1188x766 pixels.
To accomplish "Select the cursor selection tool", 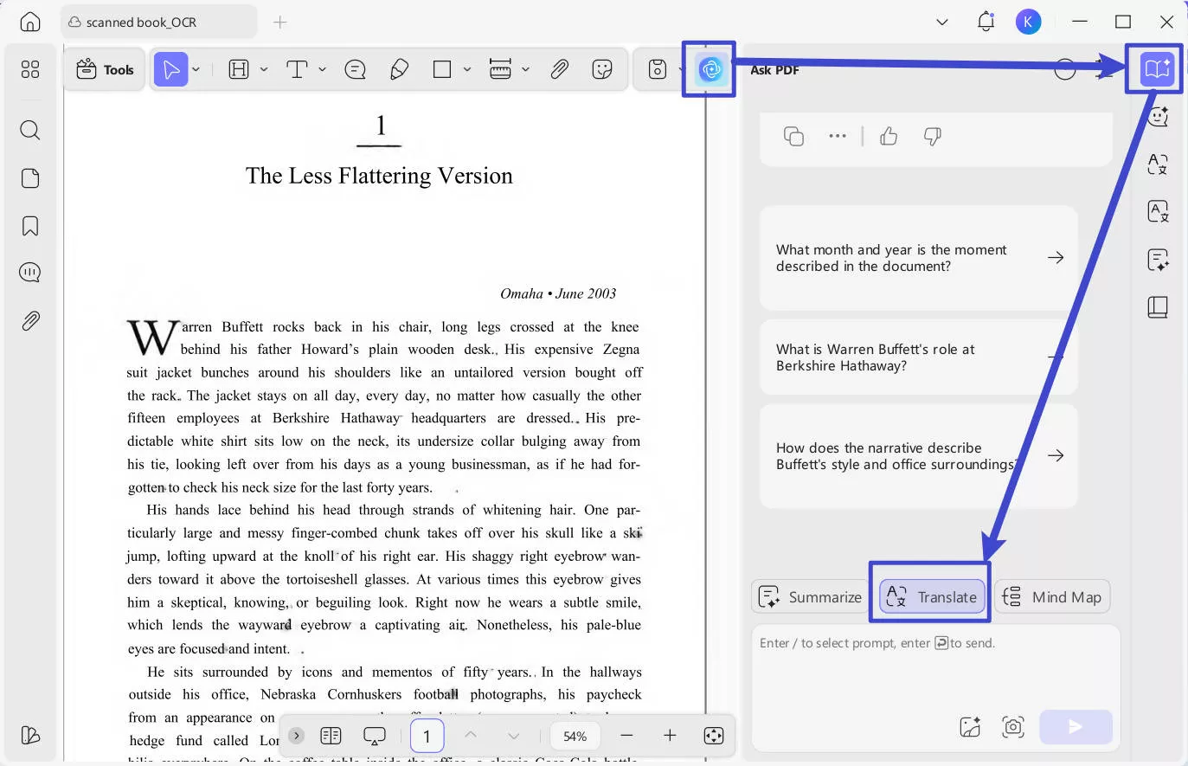I will 170,69.
